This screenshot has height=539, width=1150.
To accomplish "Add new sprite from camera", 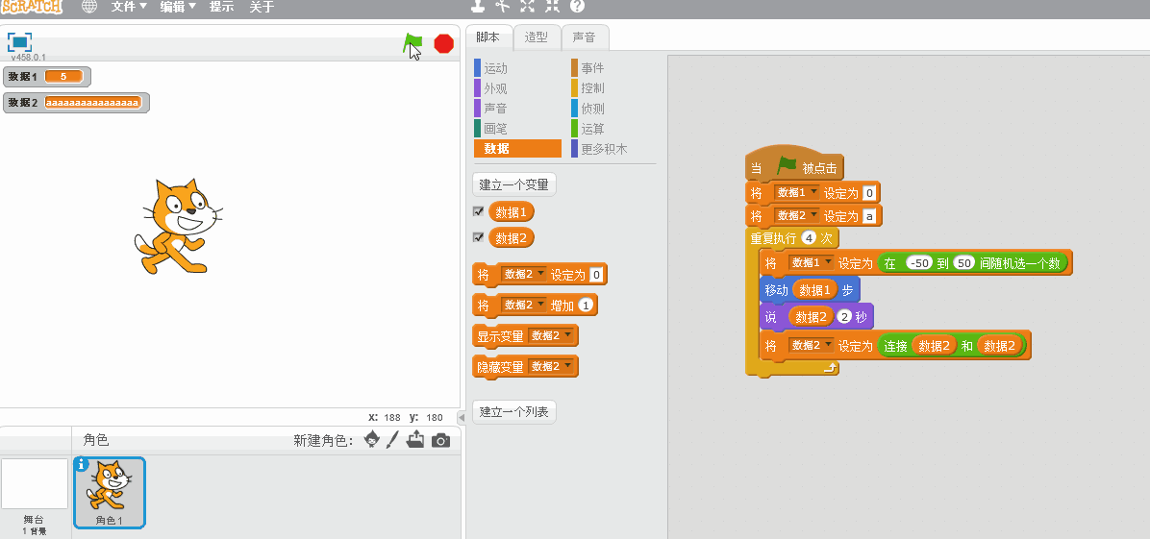I will click(x=440, y=440).
